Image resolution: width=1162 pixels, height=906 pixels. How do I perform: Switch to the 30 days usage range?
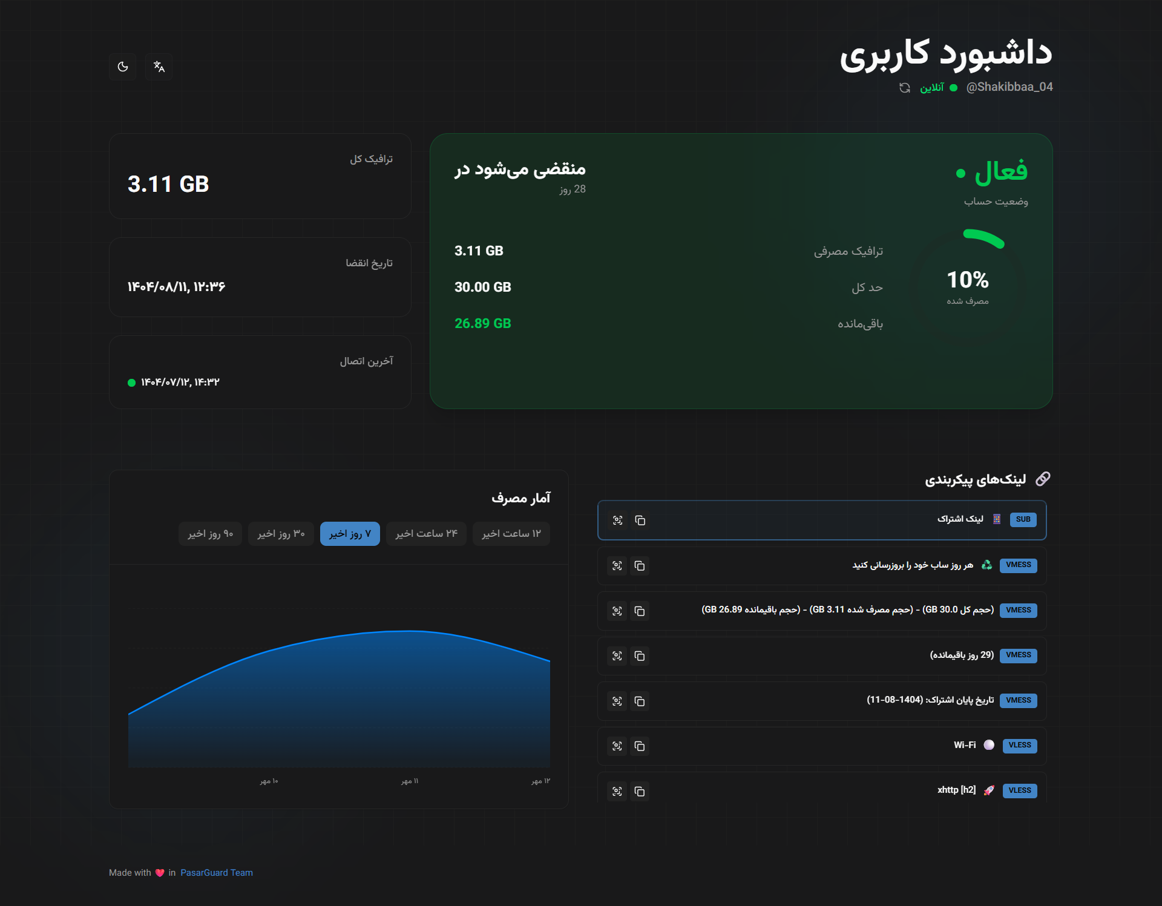click(281, 534)
